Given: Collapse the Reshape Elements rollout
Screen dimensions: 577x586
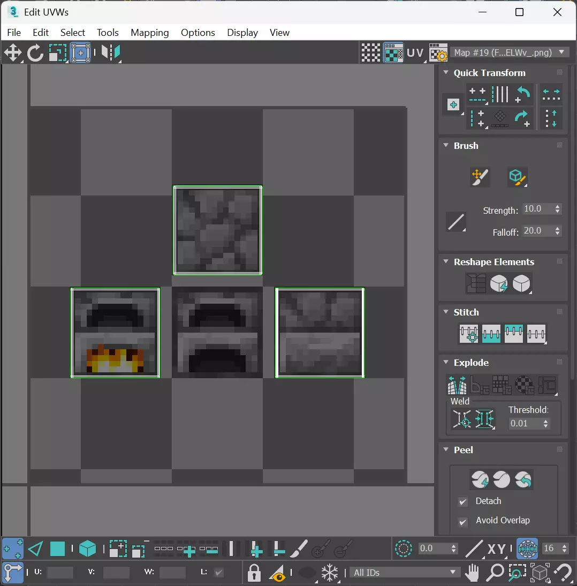Looking at the screenshot, I should (446, 261).
